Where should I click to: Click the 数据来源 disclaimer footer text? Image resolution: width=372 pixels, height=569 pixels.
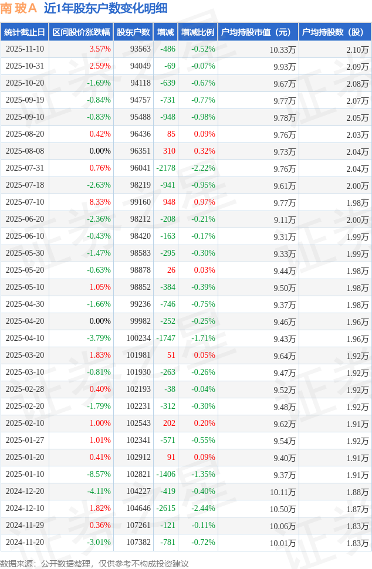click(x=94, y=563)
